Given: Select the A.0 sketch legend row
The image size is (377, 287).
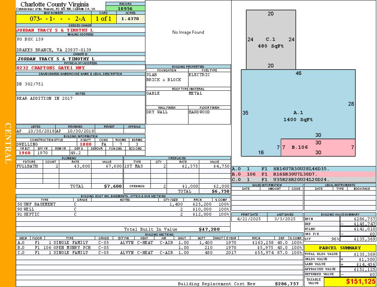Looking at the screenshot, I should pyautogui.click(x=303, y=169).
